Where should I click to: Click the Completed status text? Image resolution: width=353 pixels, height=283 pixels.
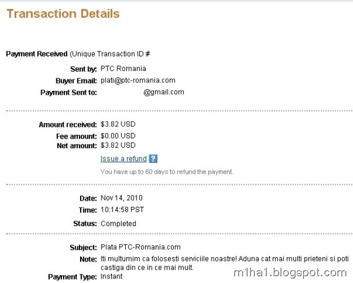pos(118,224)
